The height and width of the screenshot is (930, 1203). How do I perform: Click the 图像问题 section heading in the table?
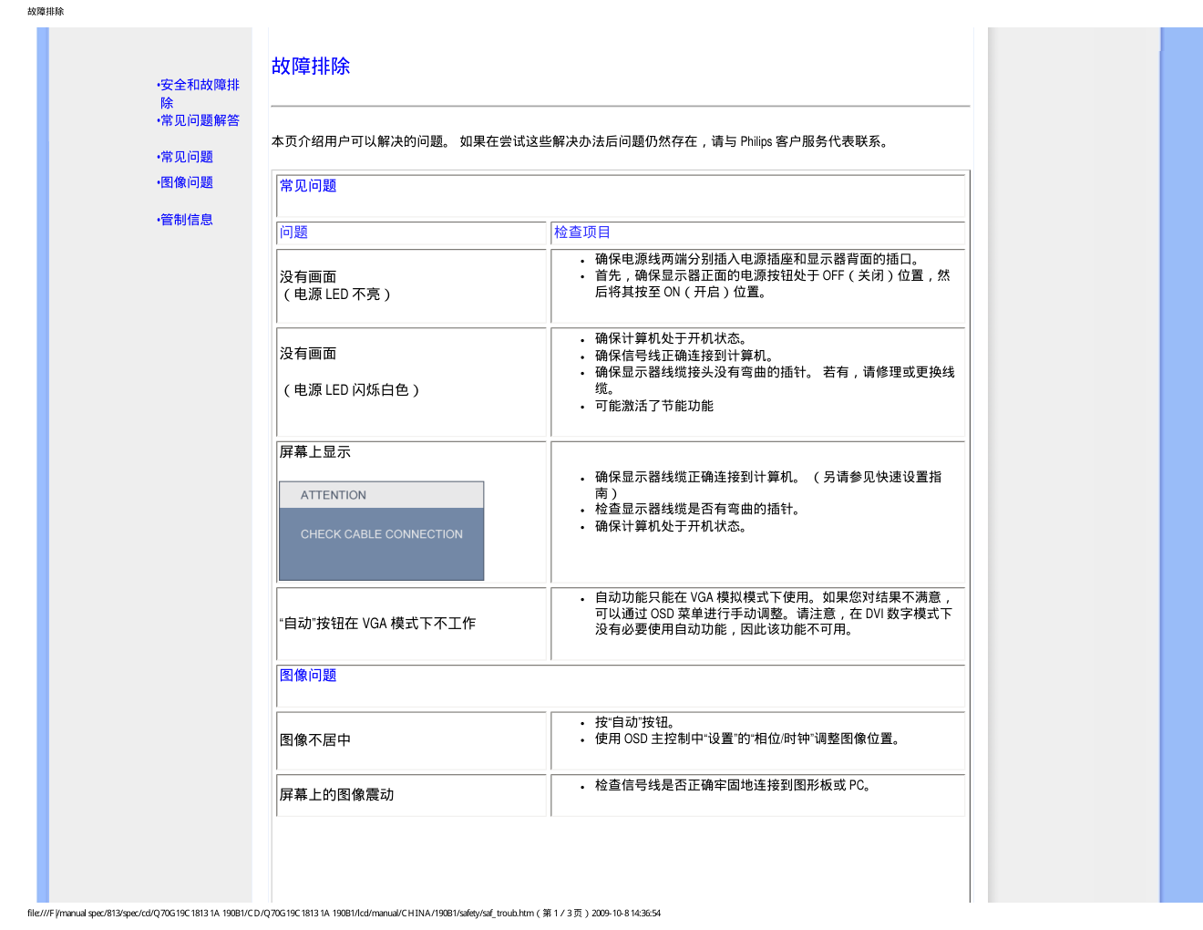[308, 676]
